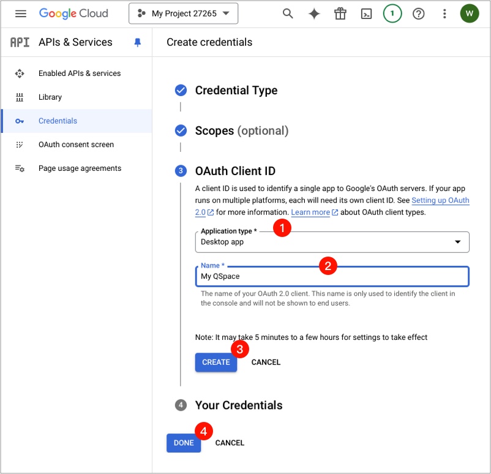Open Page usage agreements
This screenshot has width=491, height=474.
pos(80,168)
